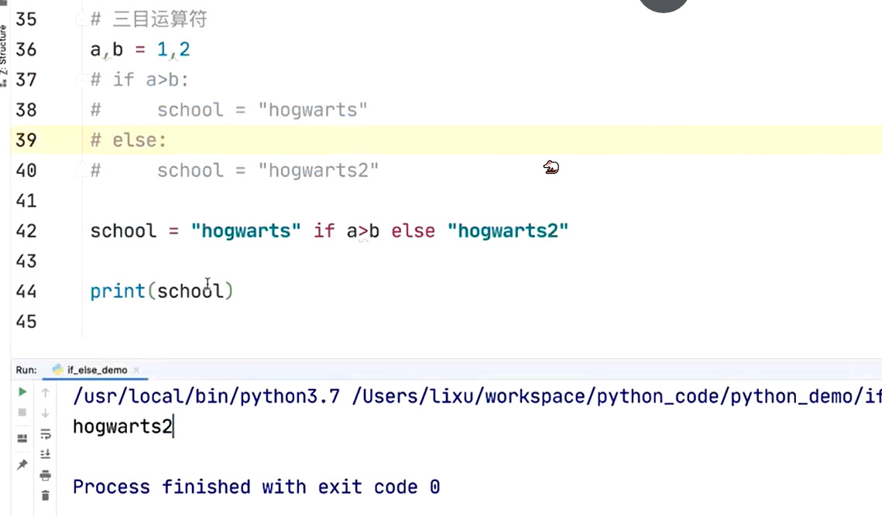
Task: Rerun if_else_demo with the green play icon
Action: click(x=22, y=391)
